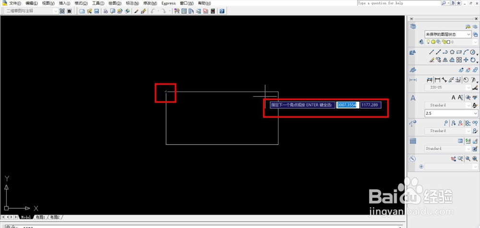
Task: Switch to the 布局2 layout tab
Action: point(55,217)
